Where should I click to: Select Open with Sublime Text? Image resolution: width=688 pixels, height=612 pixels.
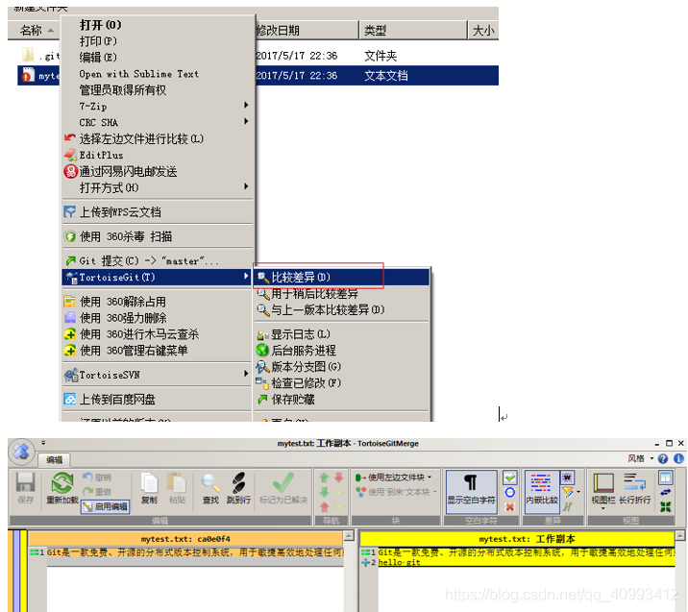pyautogui.click(x=157, y=74)
